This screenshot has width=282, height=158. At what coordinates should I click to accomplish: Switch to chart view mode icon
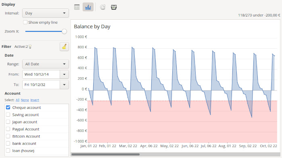pyautogui.click(x=88, y=7)
